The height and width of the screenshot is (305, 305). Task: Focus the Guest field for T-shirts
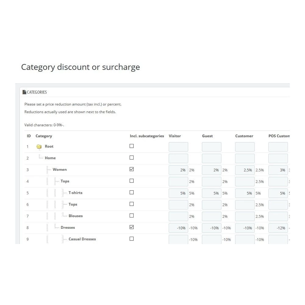coord(211,193)
